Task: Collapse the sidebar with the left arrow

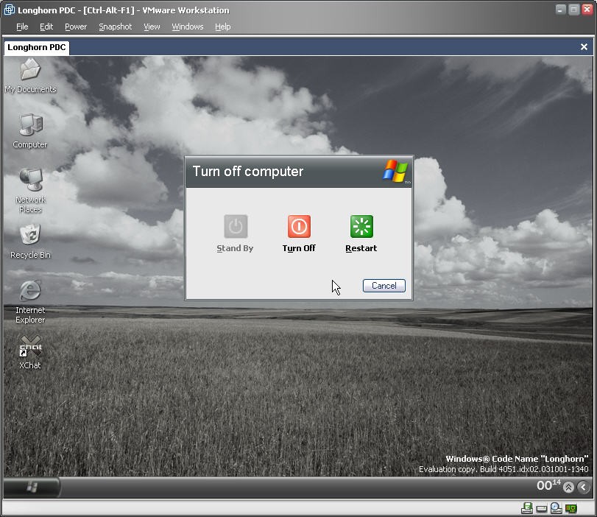Action: [x=583, y=487]
